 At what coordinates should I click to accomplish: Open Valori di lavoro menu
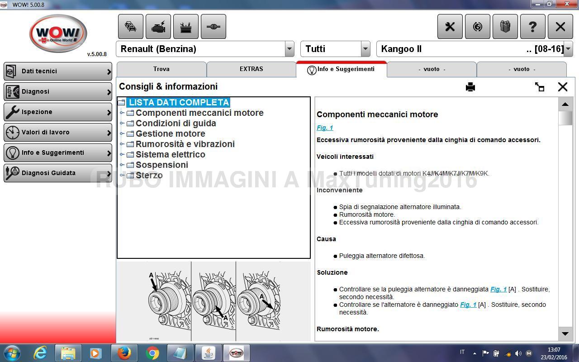(58, 133)
